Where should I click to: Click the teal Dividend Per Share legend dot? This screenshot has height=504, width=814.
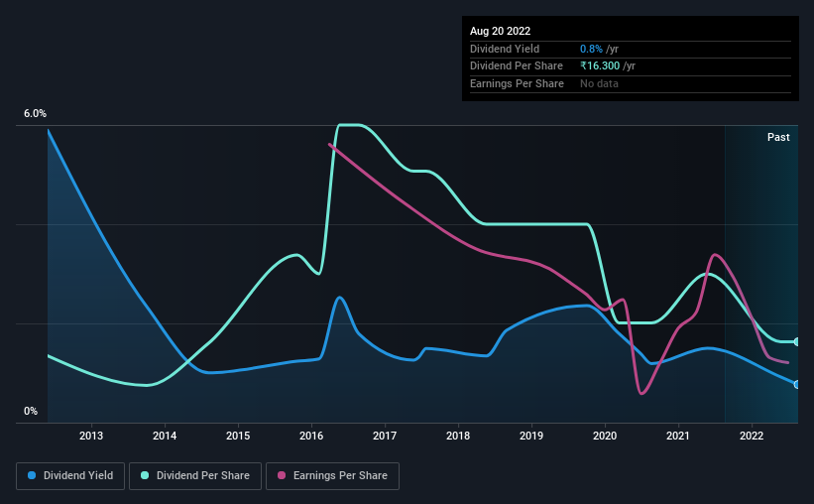(x=145, y=475)
